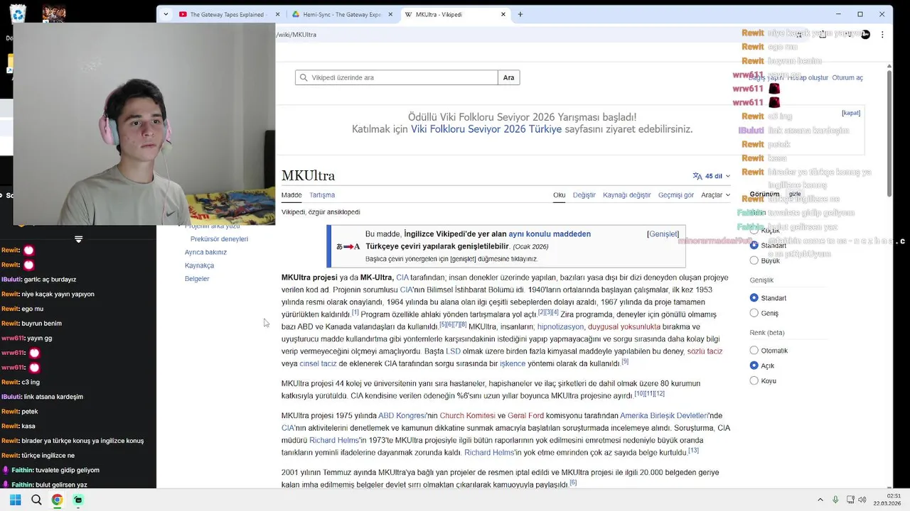Click the webcam video overlay
Image resolution: width=910 pixels, height=511 pixels.
[144, 124]
